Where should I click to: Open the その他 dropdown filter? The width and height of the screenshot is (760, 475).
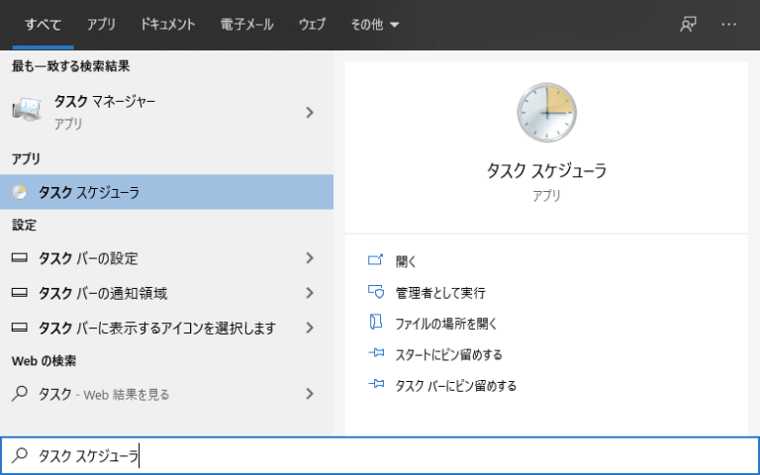coord(375,24)
